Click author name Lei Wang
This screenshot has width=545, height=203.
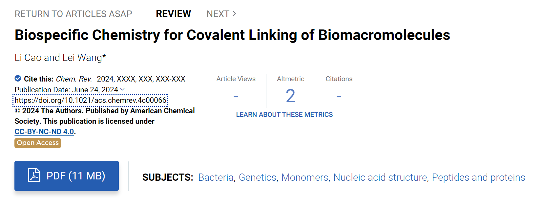[82, 58]
